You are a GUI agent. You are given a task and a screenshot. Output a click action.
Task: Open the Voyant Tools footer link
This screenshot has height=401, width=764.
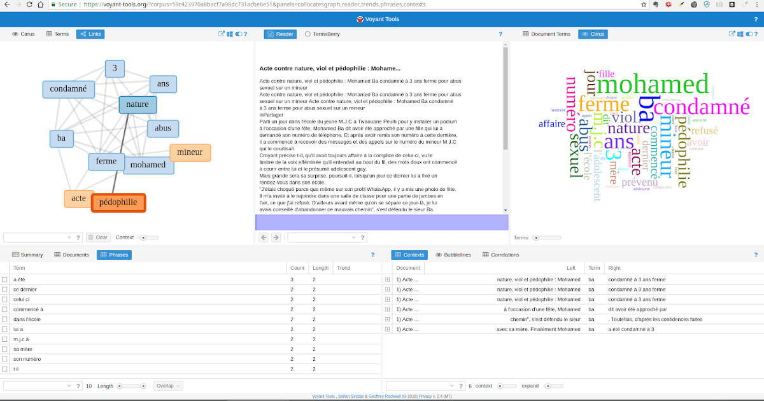322,396
